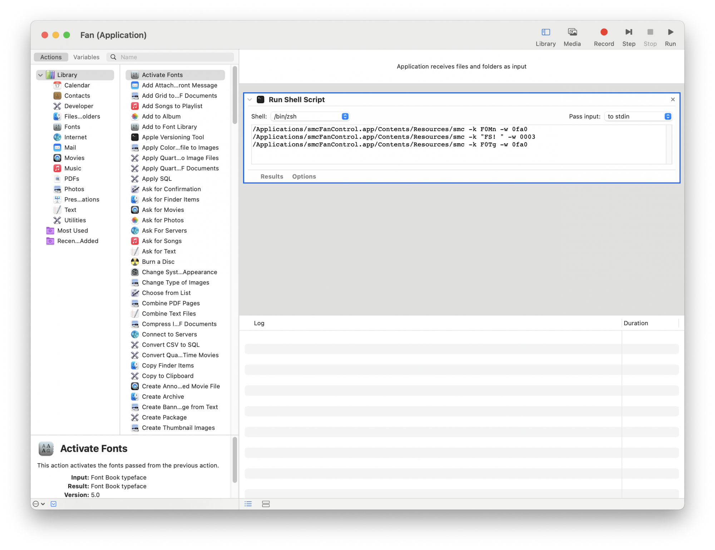This screenshot has width=715, height=550.
Task: Toggle the split variables view icon
Action: pyautogui.click(x=266, y=504)
